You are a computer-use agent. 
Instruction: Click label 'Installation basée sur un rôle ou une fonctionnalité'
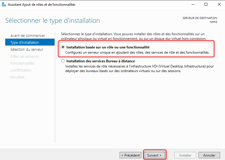[x=108, y=47]
